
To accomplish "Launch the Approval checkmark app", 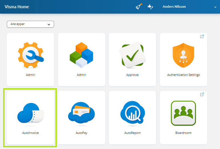I will tap(133, 55).
